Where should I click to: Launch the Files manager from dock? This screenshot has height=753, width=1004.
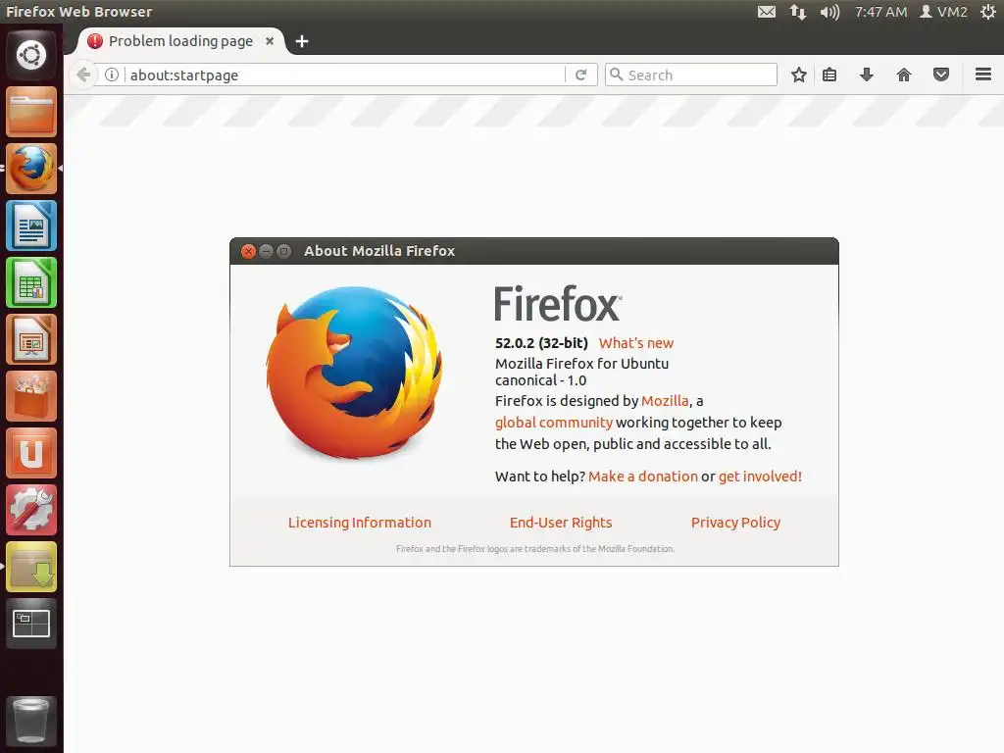31,112
